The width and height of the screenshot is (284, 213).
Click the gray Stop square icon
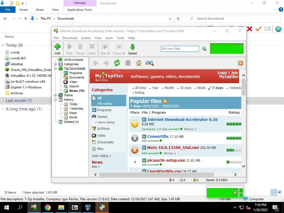(x=128, y=63)
